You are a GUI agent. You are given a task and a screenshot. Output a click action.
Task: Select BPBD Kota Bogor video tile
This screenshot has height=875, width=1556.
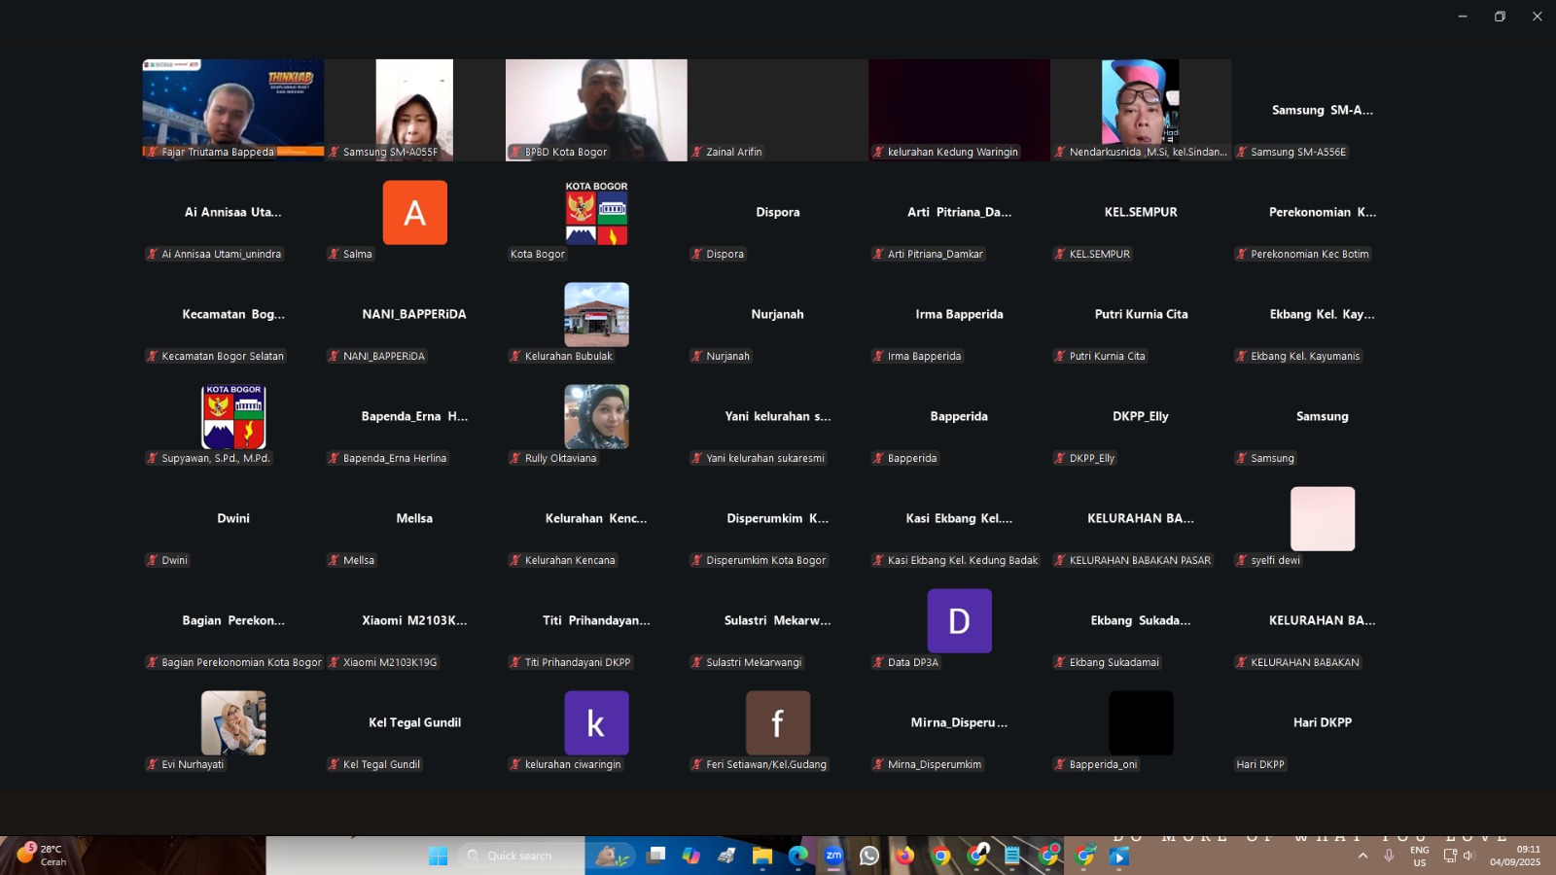pyautogui.click(x=595, y=109)
